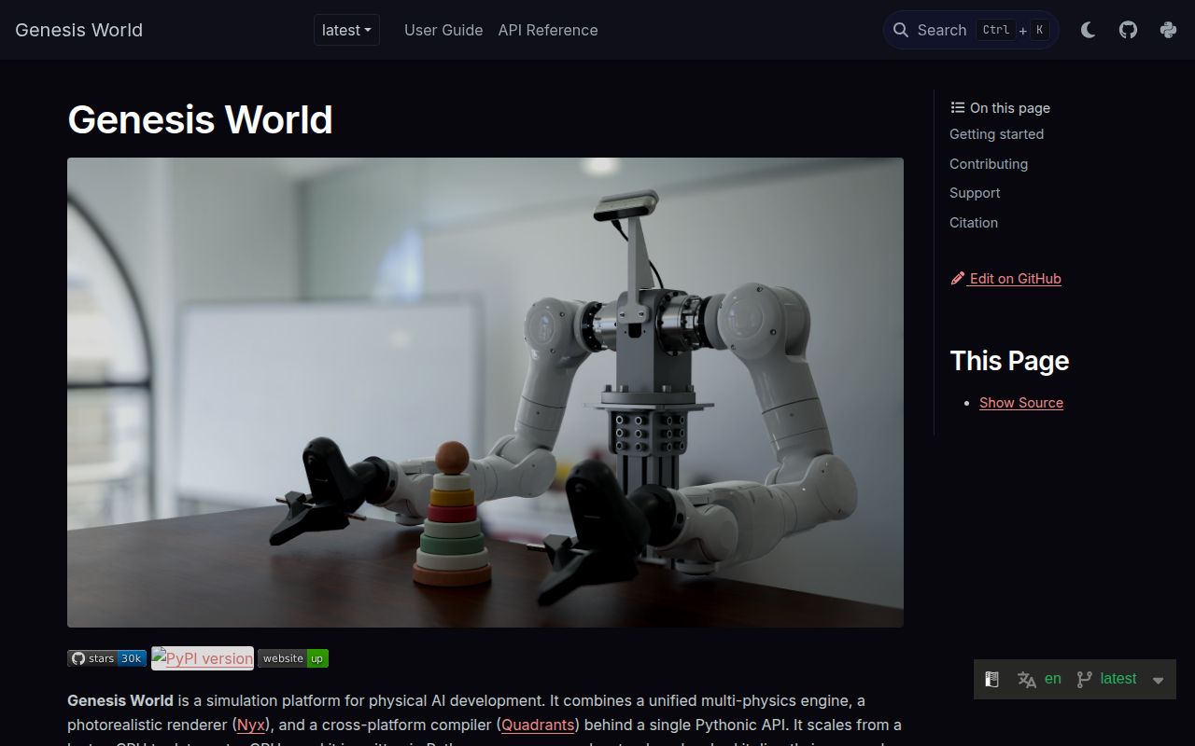Open the API Reference tab
The height and width of the screenshot is (746, 1195).
(548, 30)
